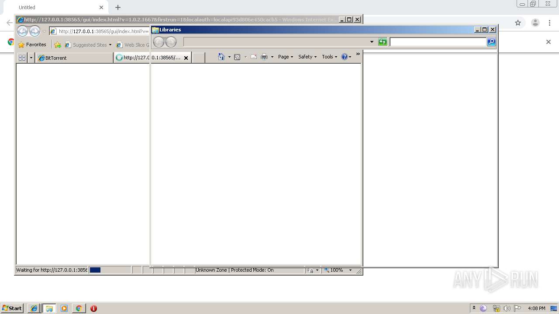
Task: Open the Feeds dropdown arrow
Action: (245, 57)
